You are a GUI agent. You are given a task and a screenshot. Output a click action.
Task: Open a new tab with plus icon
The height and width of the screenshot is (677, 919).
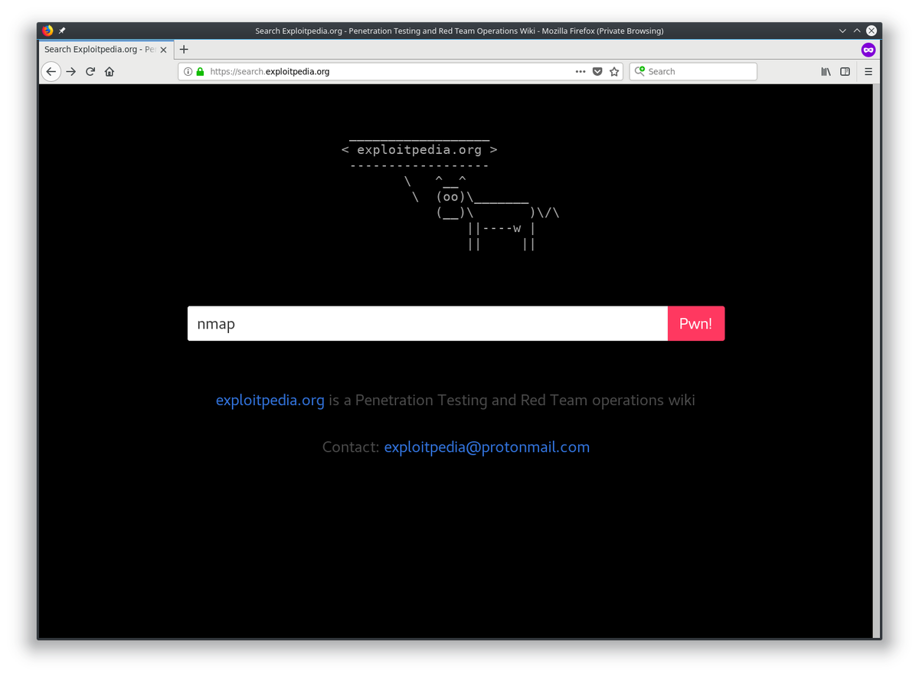click(x=184, y=49)
